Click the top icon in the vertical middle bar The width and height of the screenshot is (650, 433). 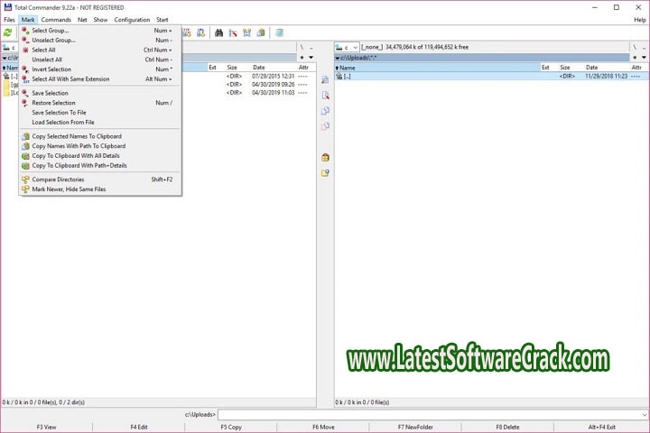325,80
